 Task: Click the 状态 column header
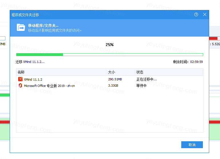coord(140,72)
